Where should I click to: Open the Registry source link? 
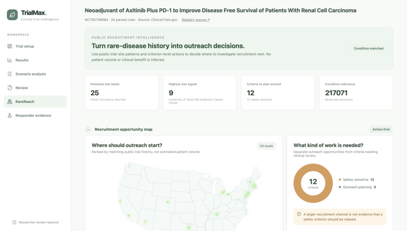point(196,20)
